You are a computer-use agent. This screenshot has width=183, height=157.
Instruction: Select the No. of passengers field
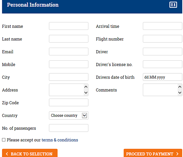[69, 128]
